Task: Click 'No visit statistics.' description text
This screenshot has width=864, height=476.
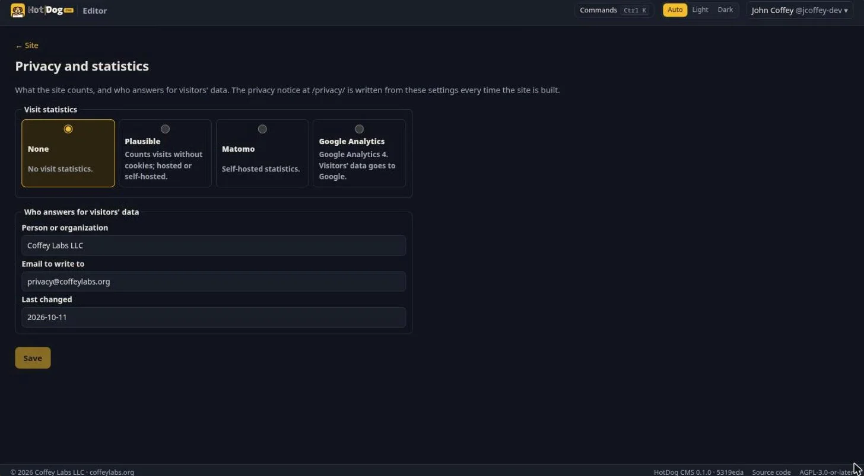Action: 60,169
